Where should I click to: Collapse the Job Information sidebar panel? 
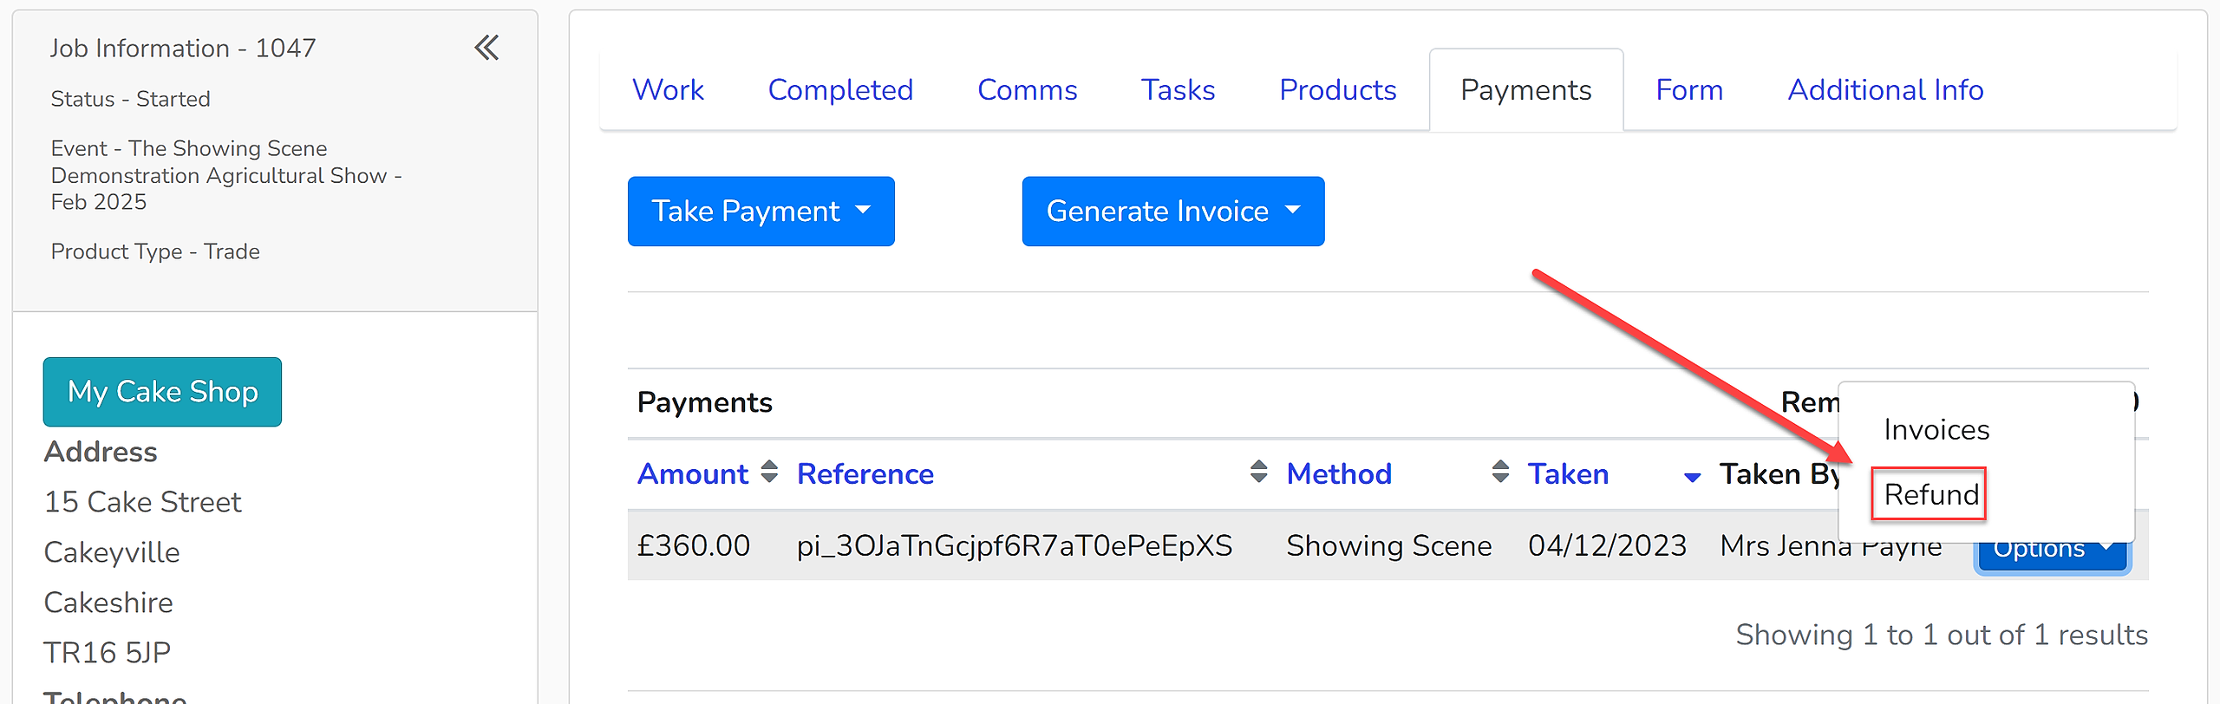coord(486,48)
